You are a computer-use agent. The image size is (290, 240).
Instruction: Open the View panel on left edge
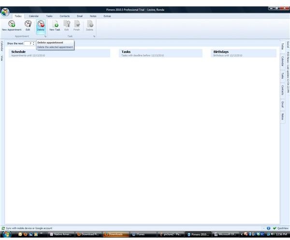point(2,58)
